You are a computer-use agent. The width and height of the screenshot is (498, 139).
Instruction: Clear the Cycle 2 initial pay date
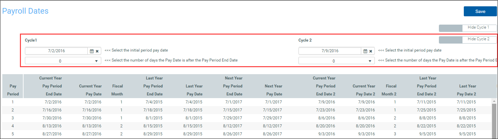click(371, 51)
